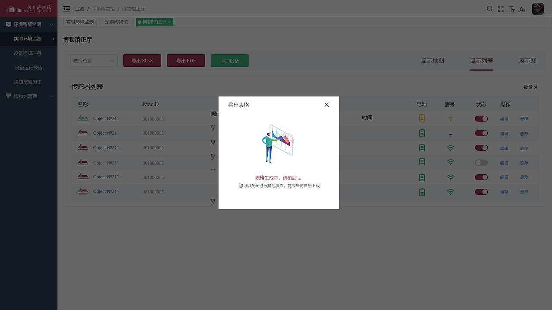Open Object №211 link in the second row
Screen dimensions: 552x310
pyautogui.click(x=106, y=133)
